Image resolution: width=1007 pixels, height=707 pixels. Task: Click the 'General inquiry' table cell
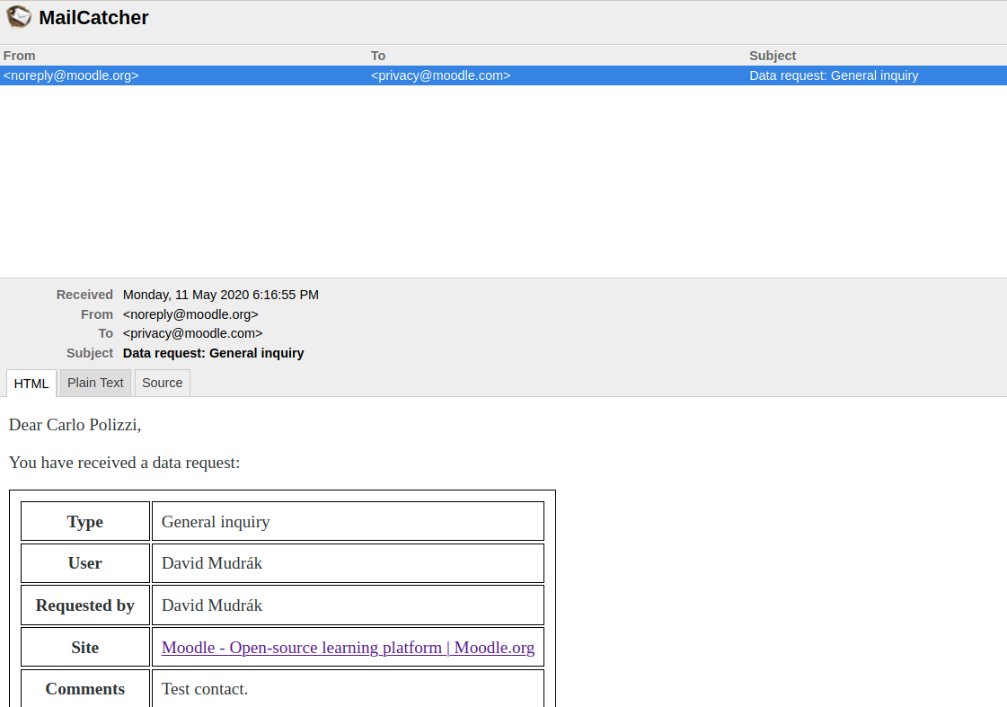pyautogui.click(x=348, y=521)
